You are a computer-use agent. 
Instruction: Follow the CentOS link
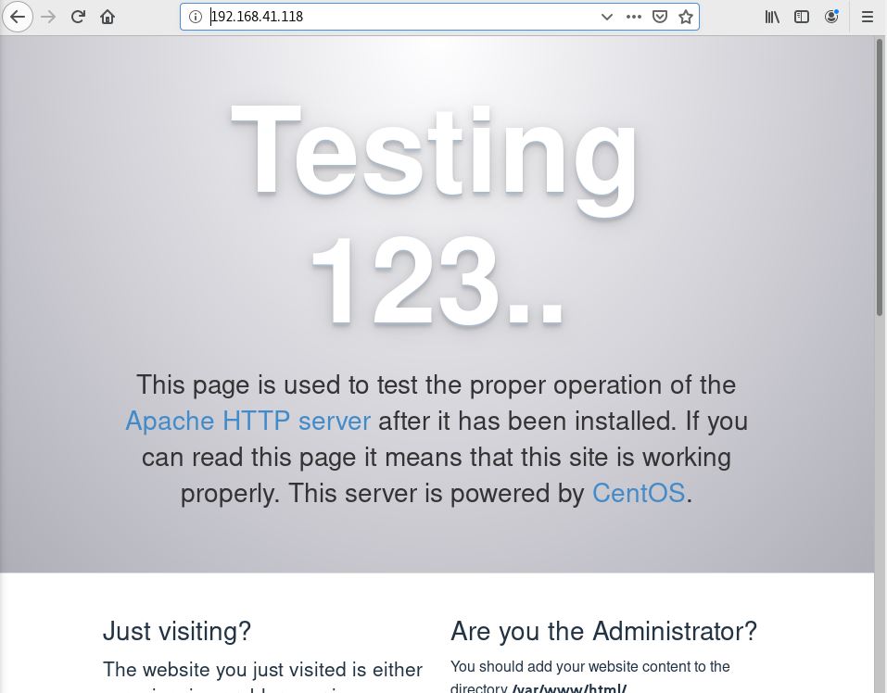point(639,493)
